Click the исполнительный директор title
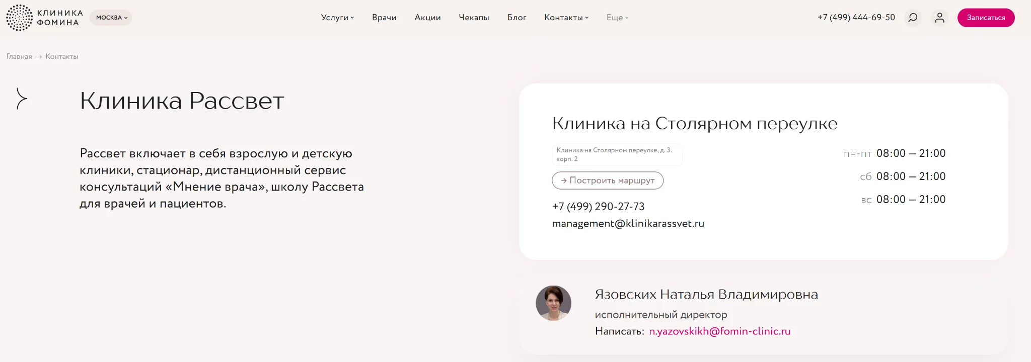This screenshot has height=362, width=1031. tap(661, 315)
